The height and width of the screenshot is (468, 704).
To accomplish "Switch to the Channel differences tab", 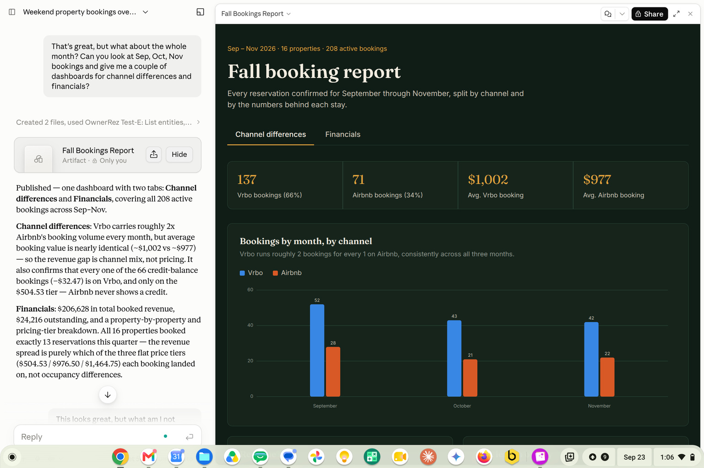I will tap(271, 134).
